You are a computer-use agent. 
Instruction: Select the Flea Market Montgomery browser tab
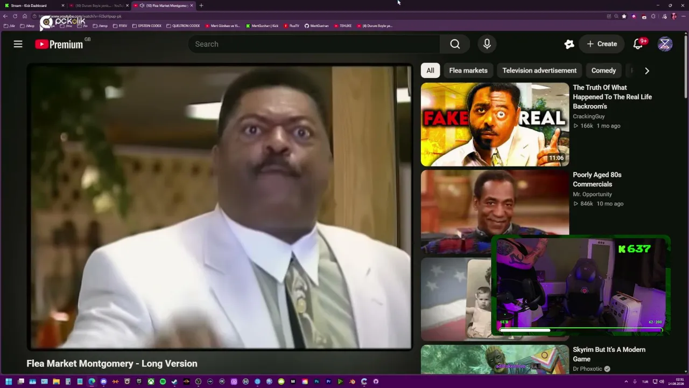163,5
